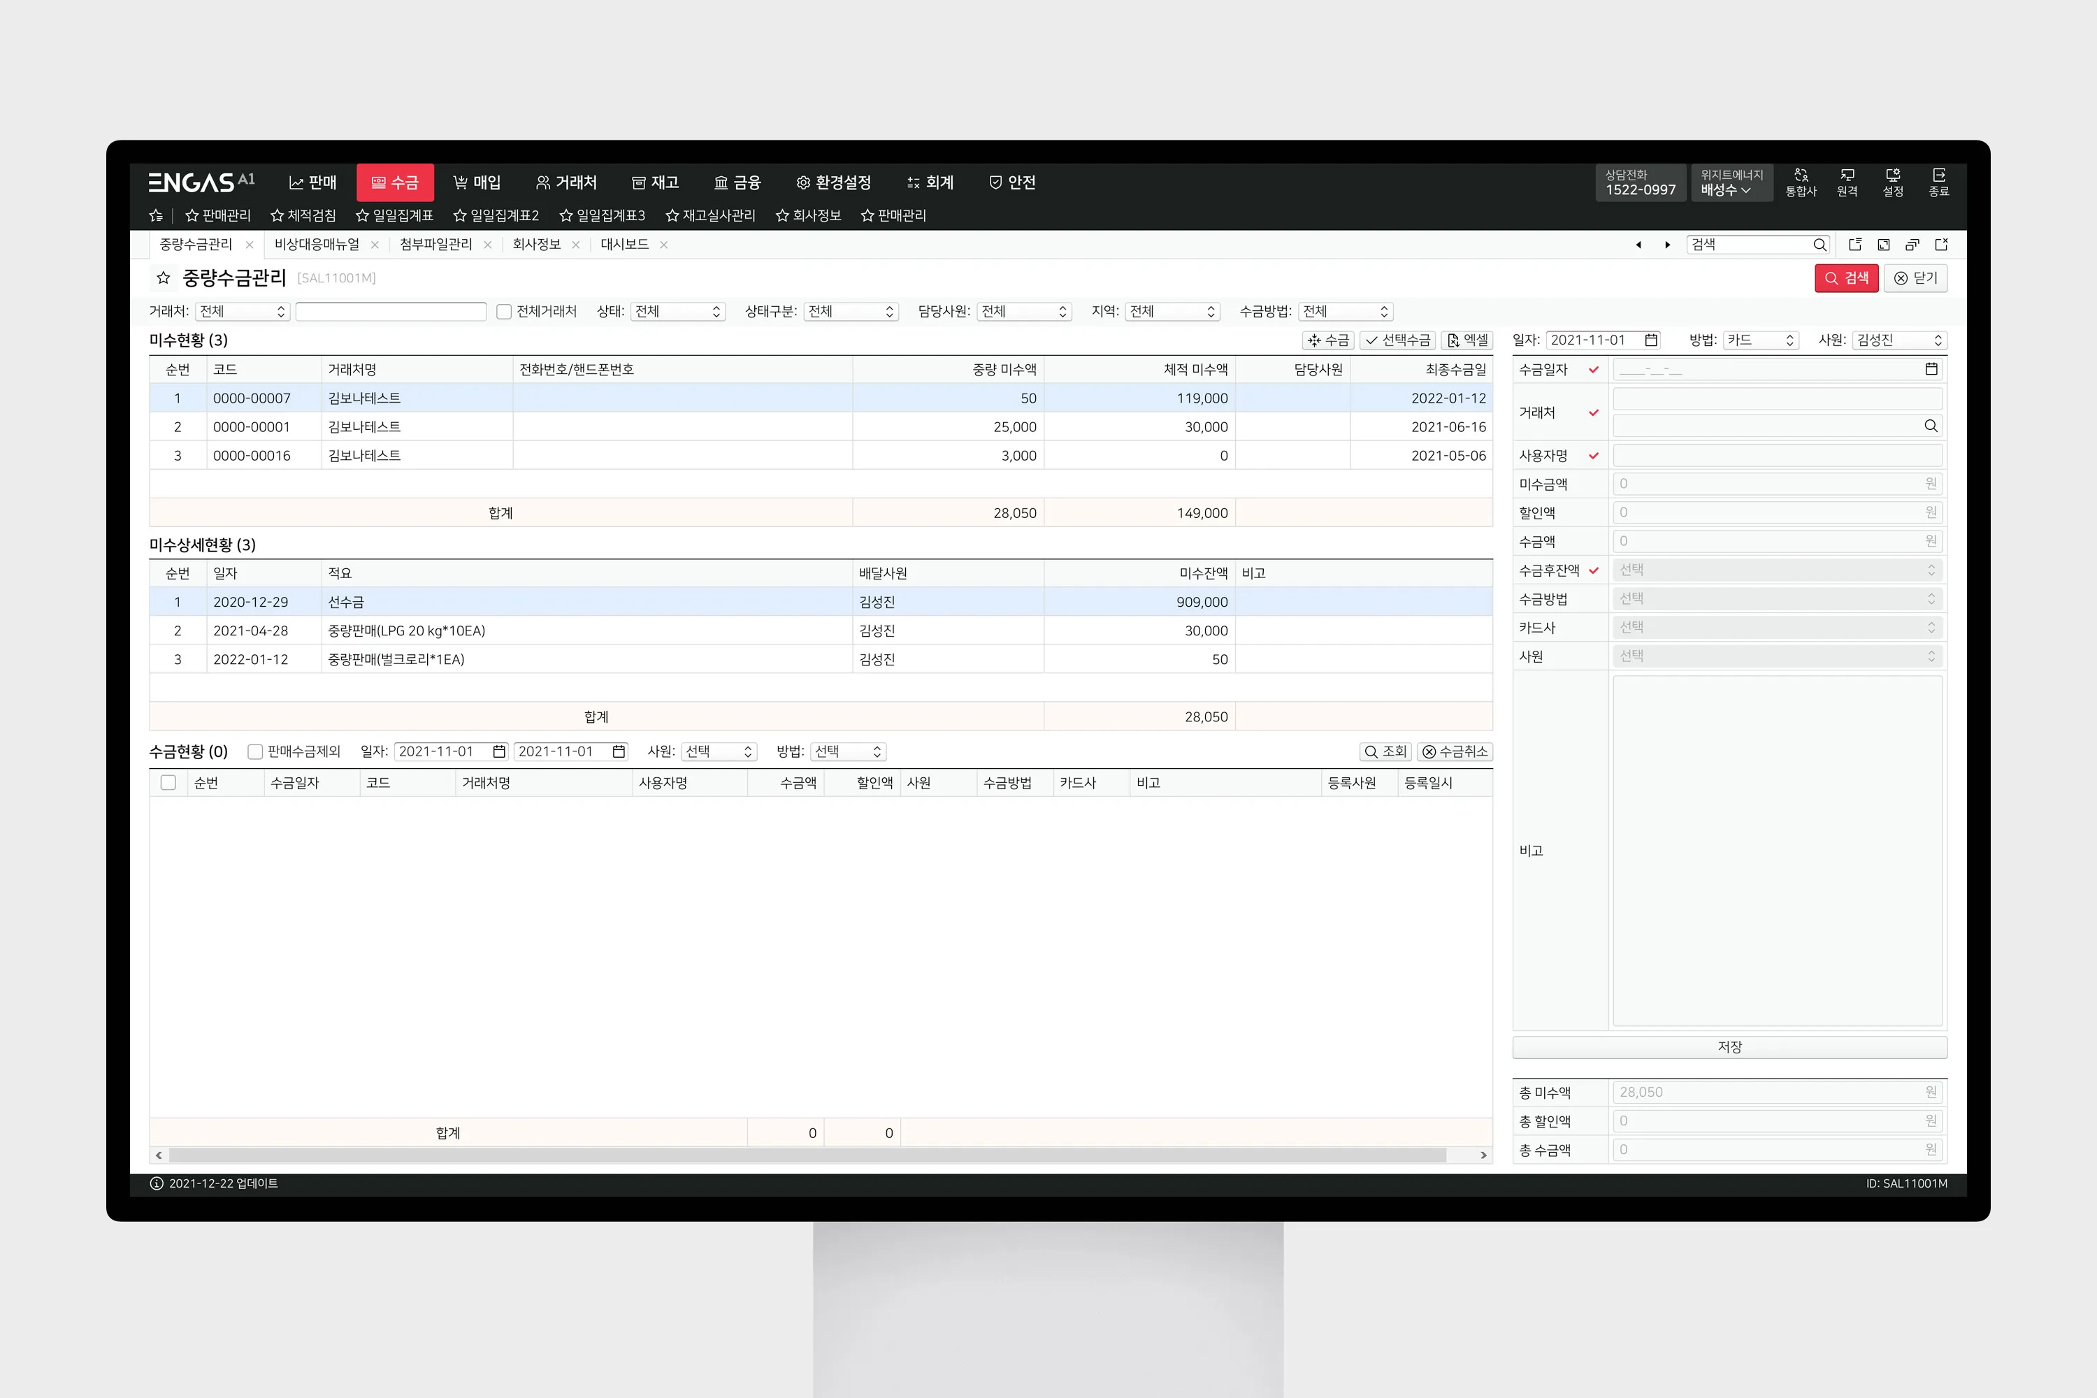
Task: Click the magnifier icon in 거래처 field
Action: (1930, 426)
